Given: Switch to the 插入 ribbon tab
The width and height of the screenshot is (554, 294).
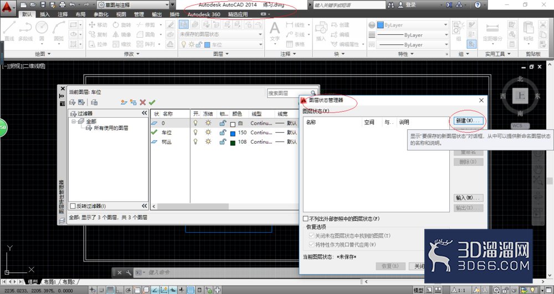Looking at the screenshot, I should pyautogui.click(x=45, y=14).
